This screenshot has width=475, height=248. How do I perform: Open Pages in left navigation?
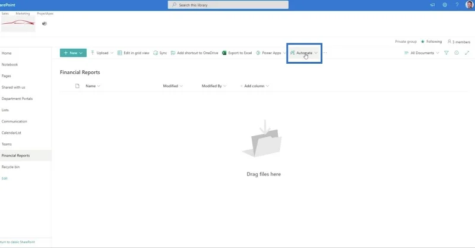[6, 76]
